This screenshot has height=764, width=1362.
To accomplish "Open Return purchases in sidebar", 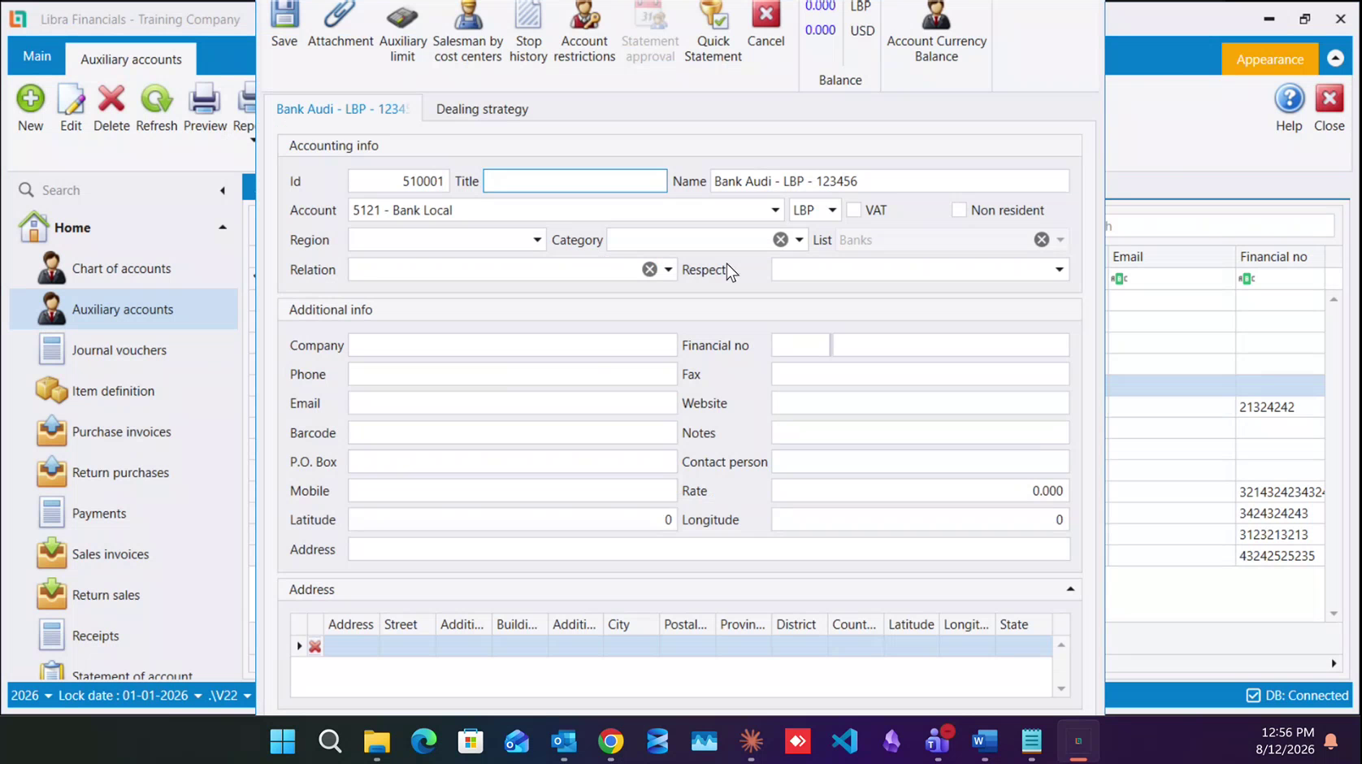I will coord(122,472).
